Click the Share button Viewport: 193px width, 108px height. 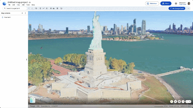(166, 4)
